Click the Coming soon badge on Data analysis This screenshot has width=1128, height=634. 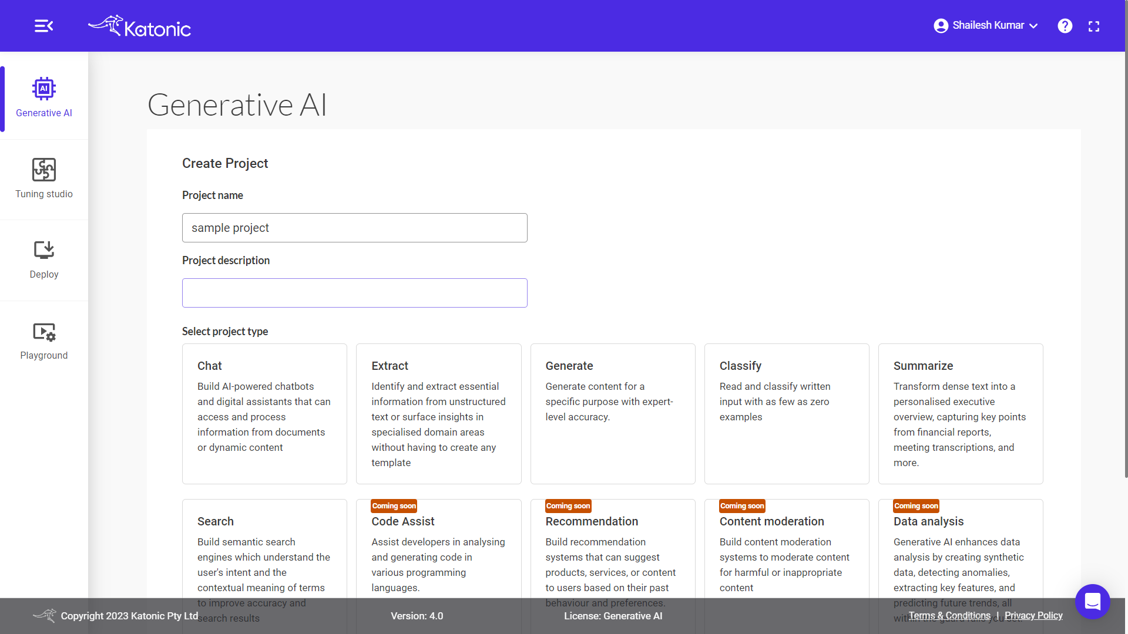916,506
